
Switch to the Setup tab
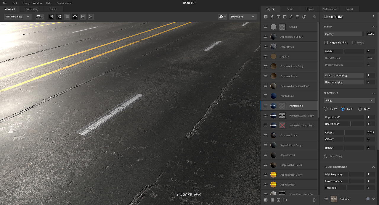tap(290, 9)
